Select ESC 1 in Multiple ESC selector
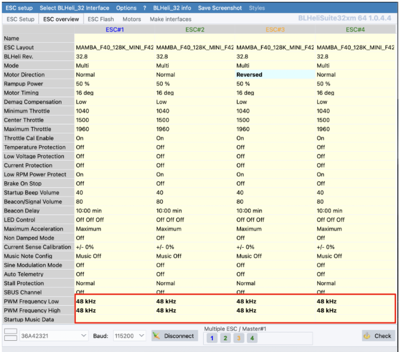The height and width of the screenshot is (352, 399). pyautogui.click(x=212, y=338)
